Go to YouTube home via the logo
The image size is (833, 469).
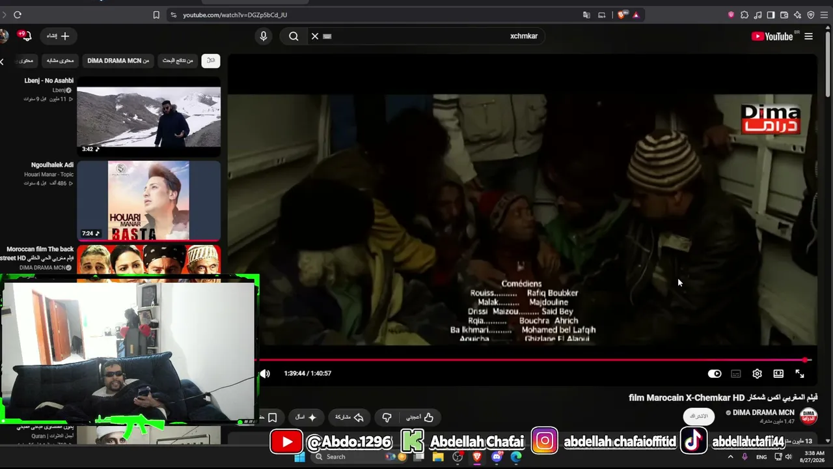772,36
